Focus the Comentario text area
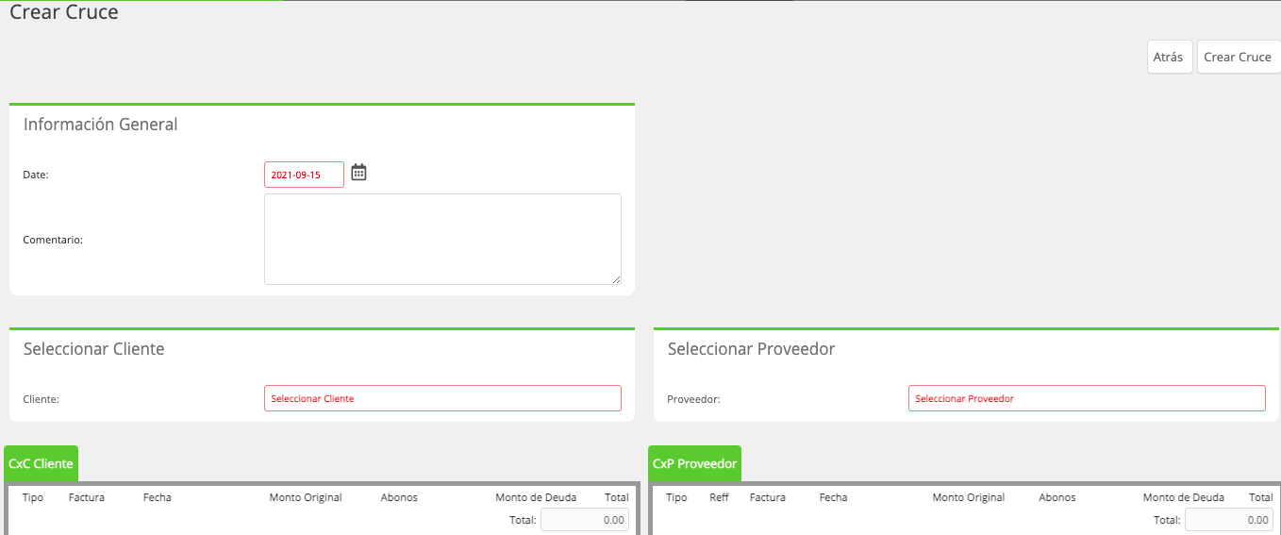 pyautogui.click(x=442, y=239)
